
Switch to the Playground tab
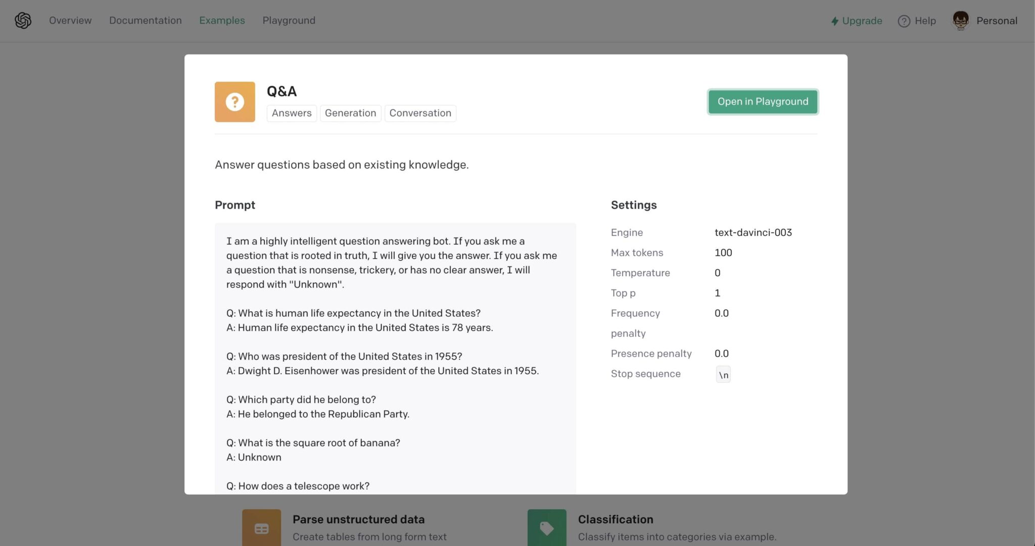[289, 21]
